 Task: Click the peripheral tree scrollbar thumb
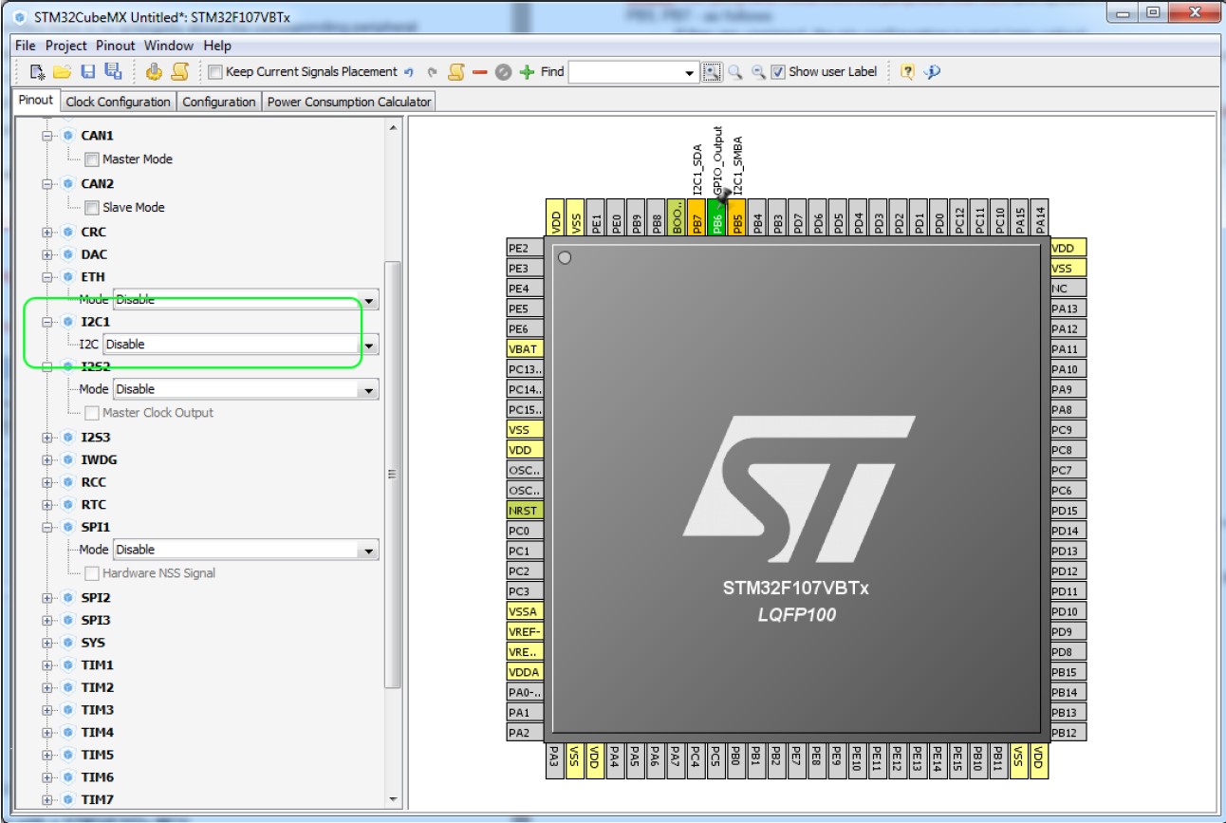coord(391,473)
